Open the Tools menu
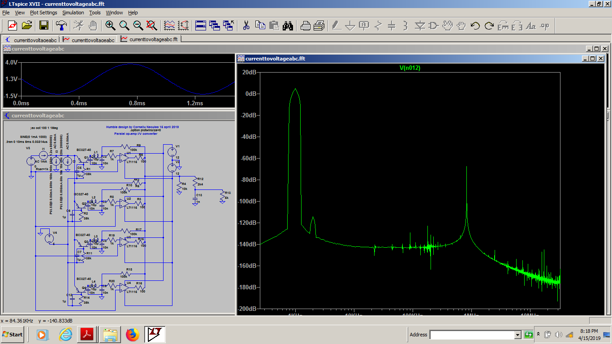This screenshot has height=344, width=612. pyautogui.click(x=95, y=13)
